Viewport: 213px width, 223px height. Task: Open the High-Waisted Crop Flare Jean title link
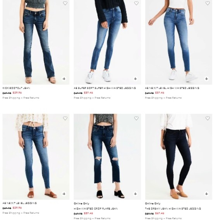[x=96, y=209]
